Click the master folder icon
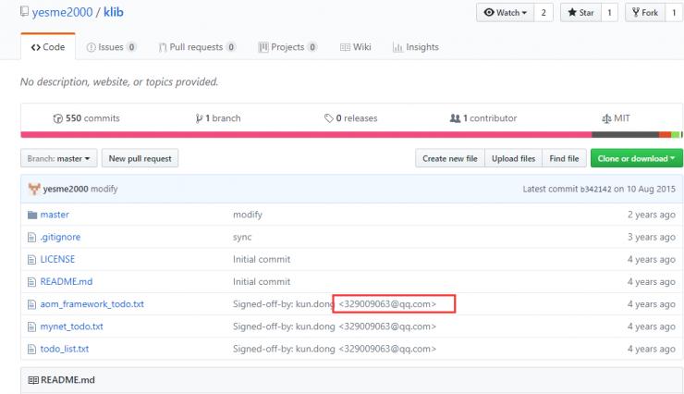This screenshot has height=394, width=684. click(32, 215)
